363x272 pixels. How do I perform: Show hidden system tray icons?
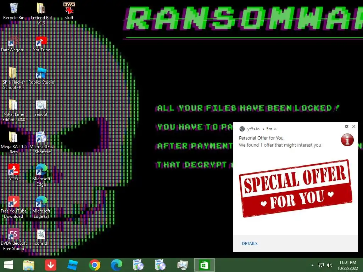[x=313, y=265]
